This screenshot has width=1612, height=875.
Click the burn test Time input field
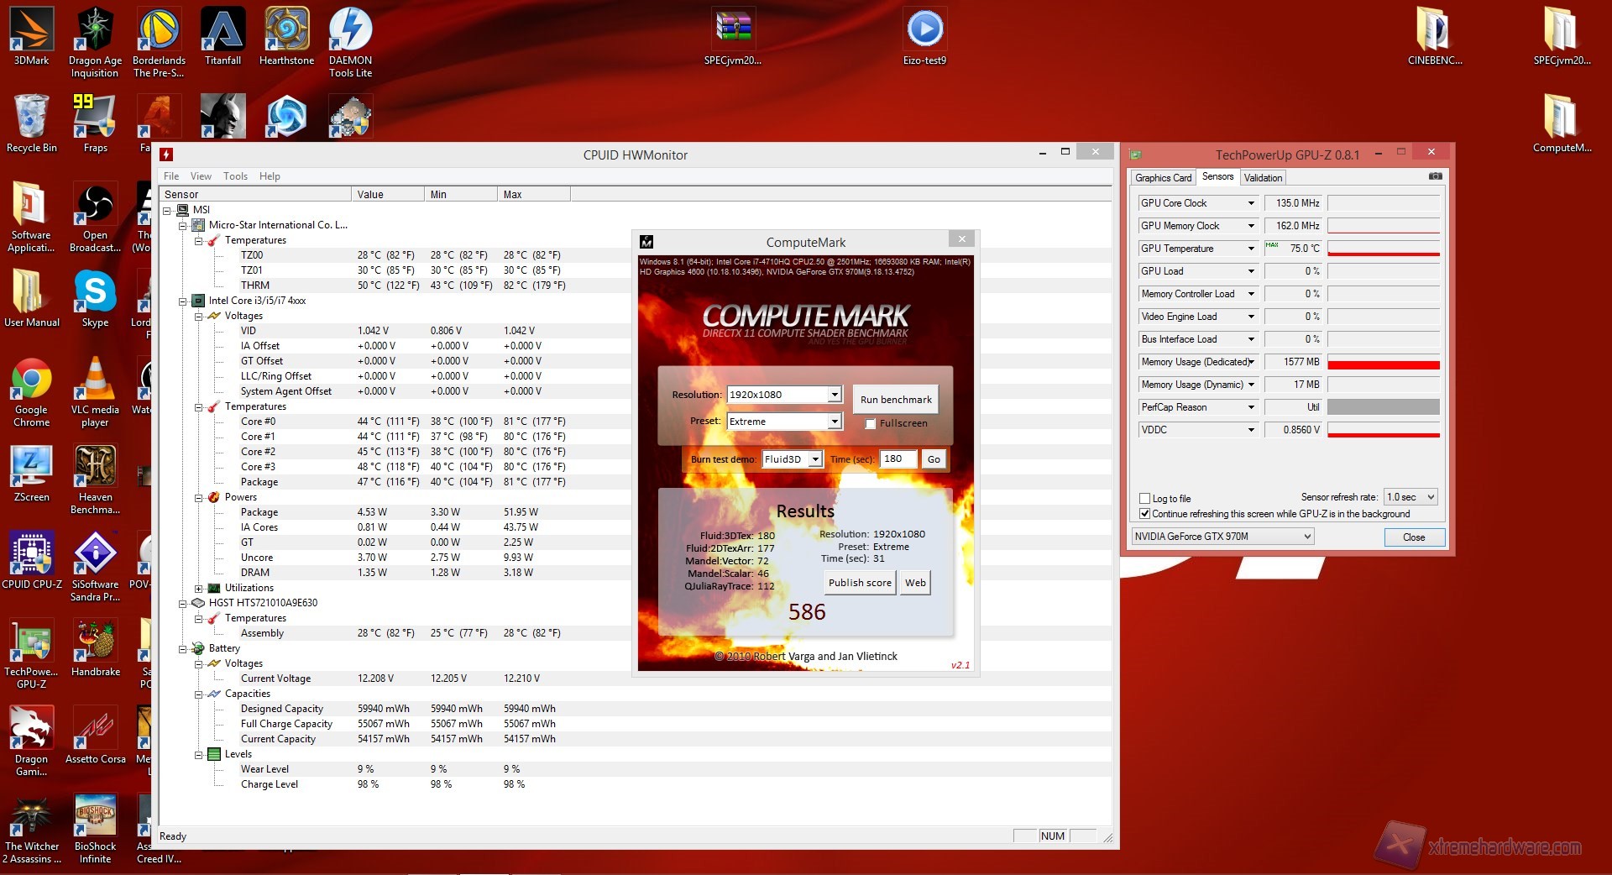coord(898,459)
